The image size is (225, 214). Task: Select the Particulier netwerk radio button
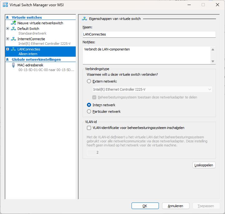coord(89,112)
